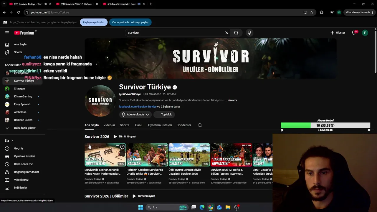Go back with the browser back arrow

pos(4,12)
